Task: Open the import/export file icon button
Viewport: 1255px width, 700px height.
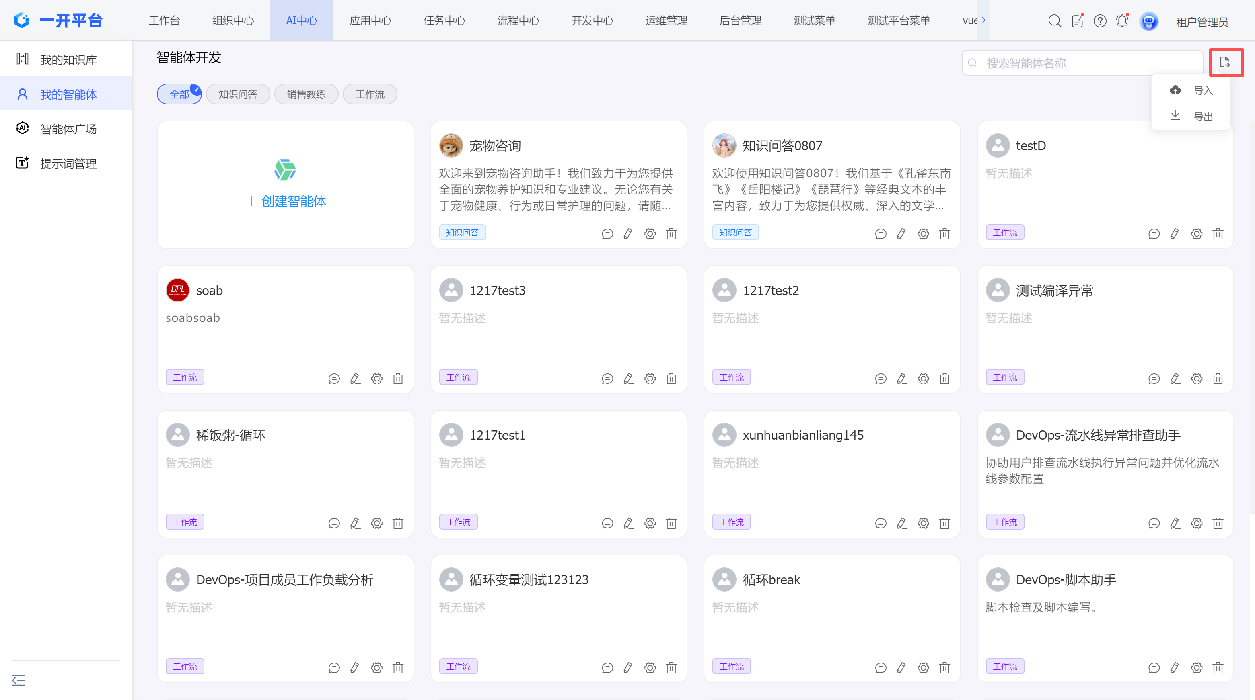Action: click(1225, 62)
